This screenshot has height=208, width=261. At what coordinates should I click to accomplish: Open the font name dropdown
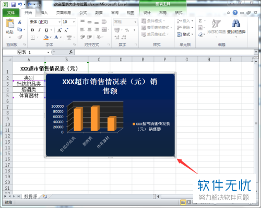click(x=60, y=22)
